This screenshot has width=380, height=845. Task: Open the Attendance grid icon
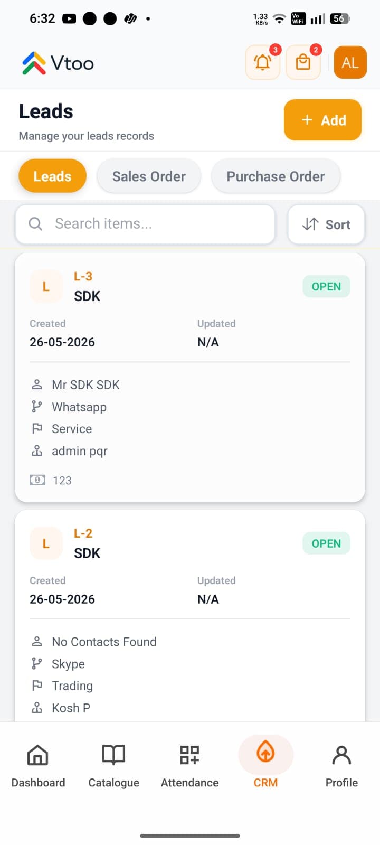[x=189, y=755]
